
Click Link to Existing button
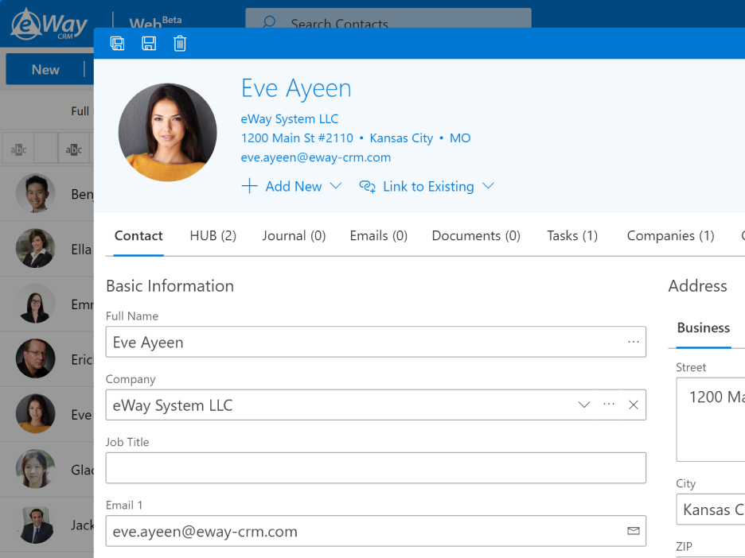(428, 186)
